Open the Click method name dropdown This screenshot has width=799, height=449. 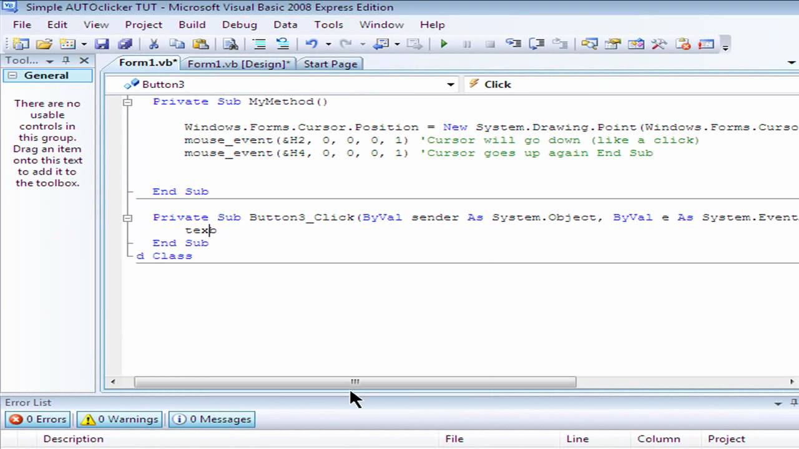631,84
